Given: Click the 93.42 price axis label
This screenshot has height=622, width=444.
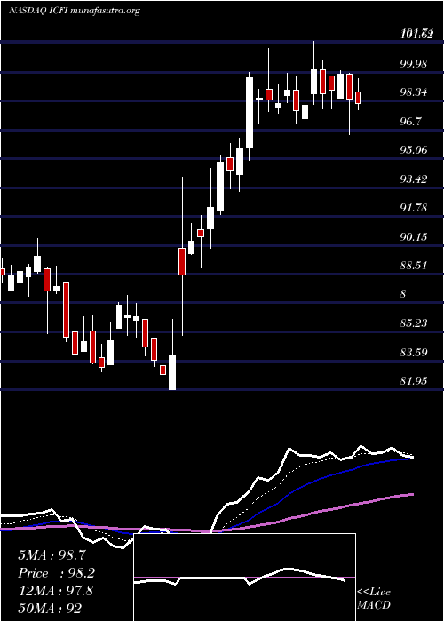Looking at the screenshot, I should point(414,179).
